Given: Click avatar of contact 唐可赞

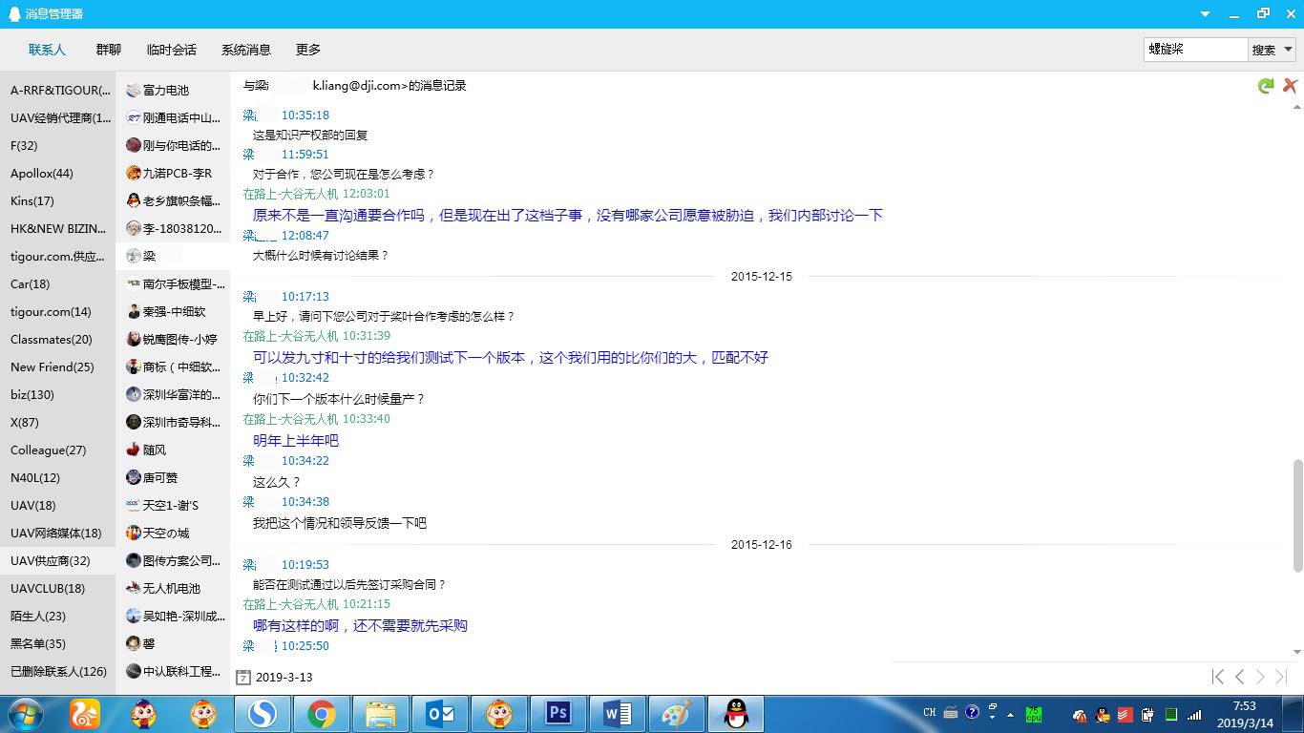Looking at the screenshot, I should 134,477.
